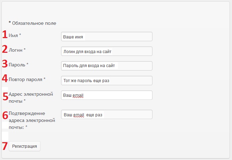Click the red number 3 marker
The image size is (232, 160).
click(5, 64)
